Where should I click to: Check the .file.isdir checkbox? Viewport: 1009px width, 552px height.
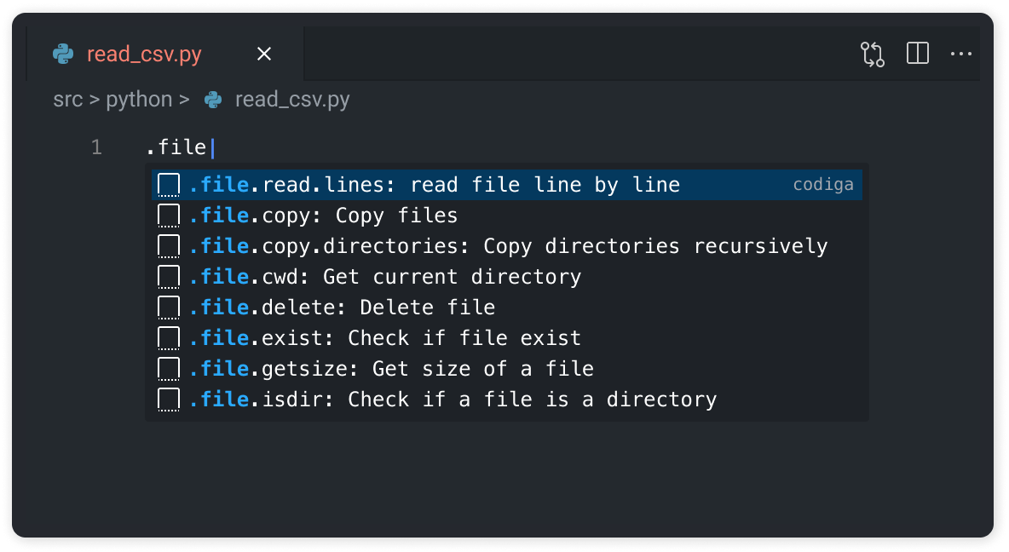[168, 399]
